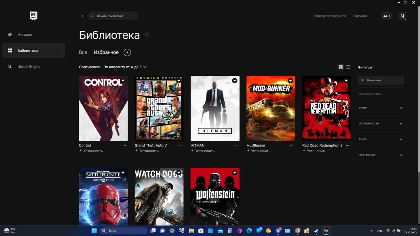Open the Star Wars Battlefront II cover

(x=103, y=197)
